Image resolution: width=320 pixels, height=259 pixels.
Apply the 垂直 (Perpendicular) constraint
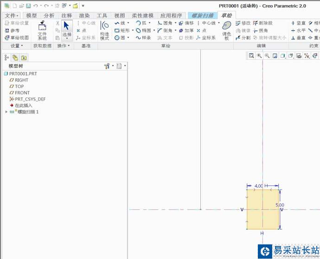coord(298,38)
